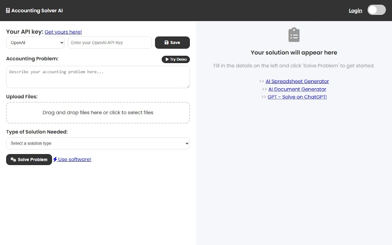The image size is (392, 245).
Task: Open the Login link
Action: coord(355,10)
